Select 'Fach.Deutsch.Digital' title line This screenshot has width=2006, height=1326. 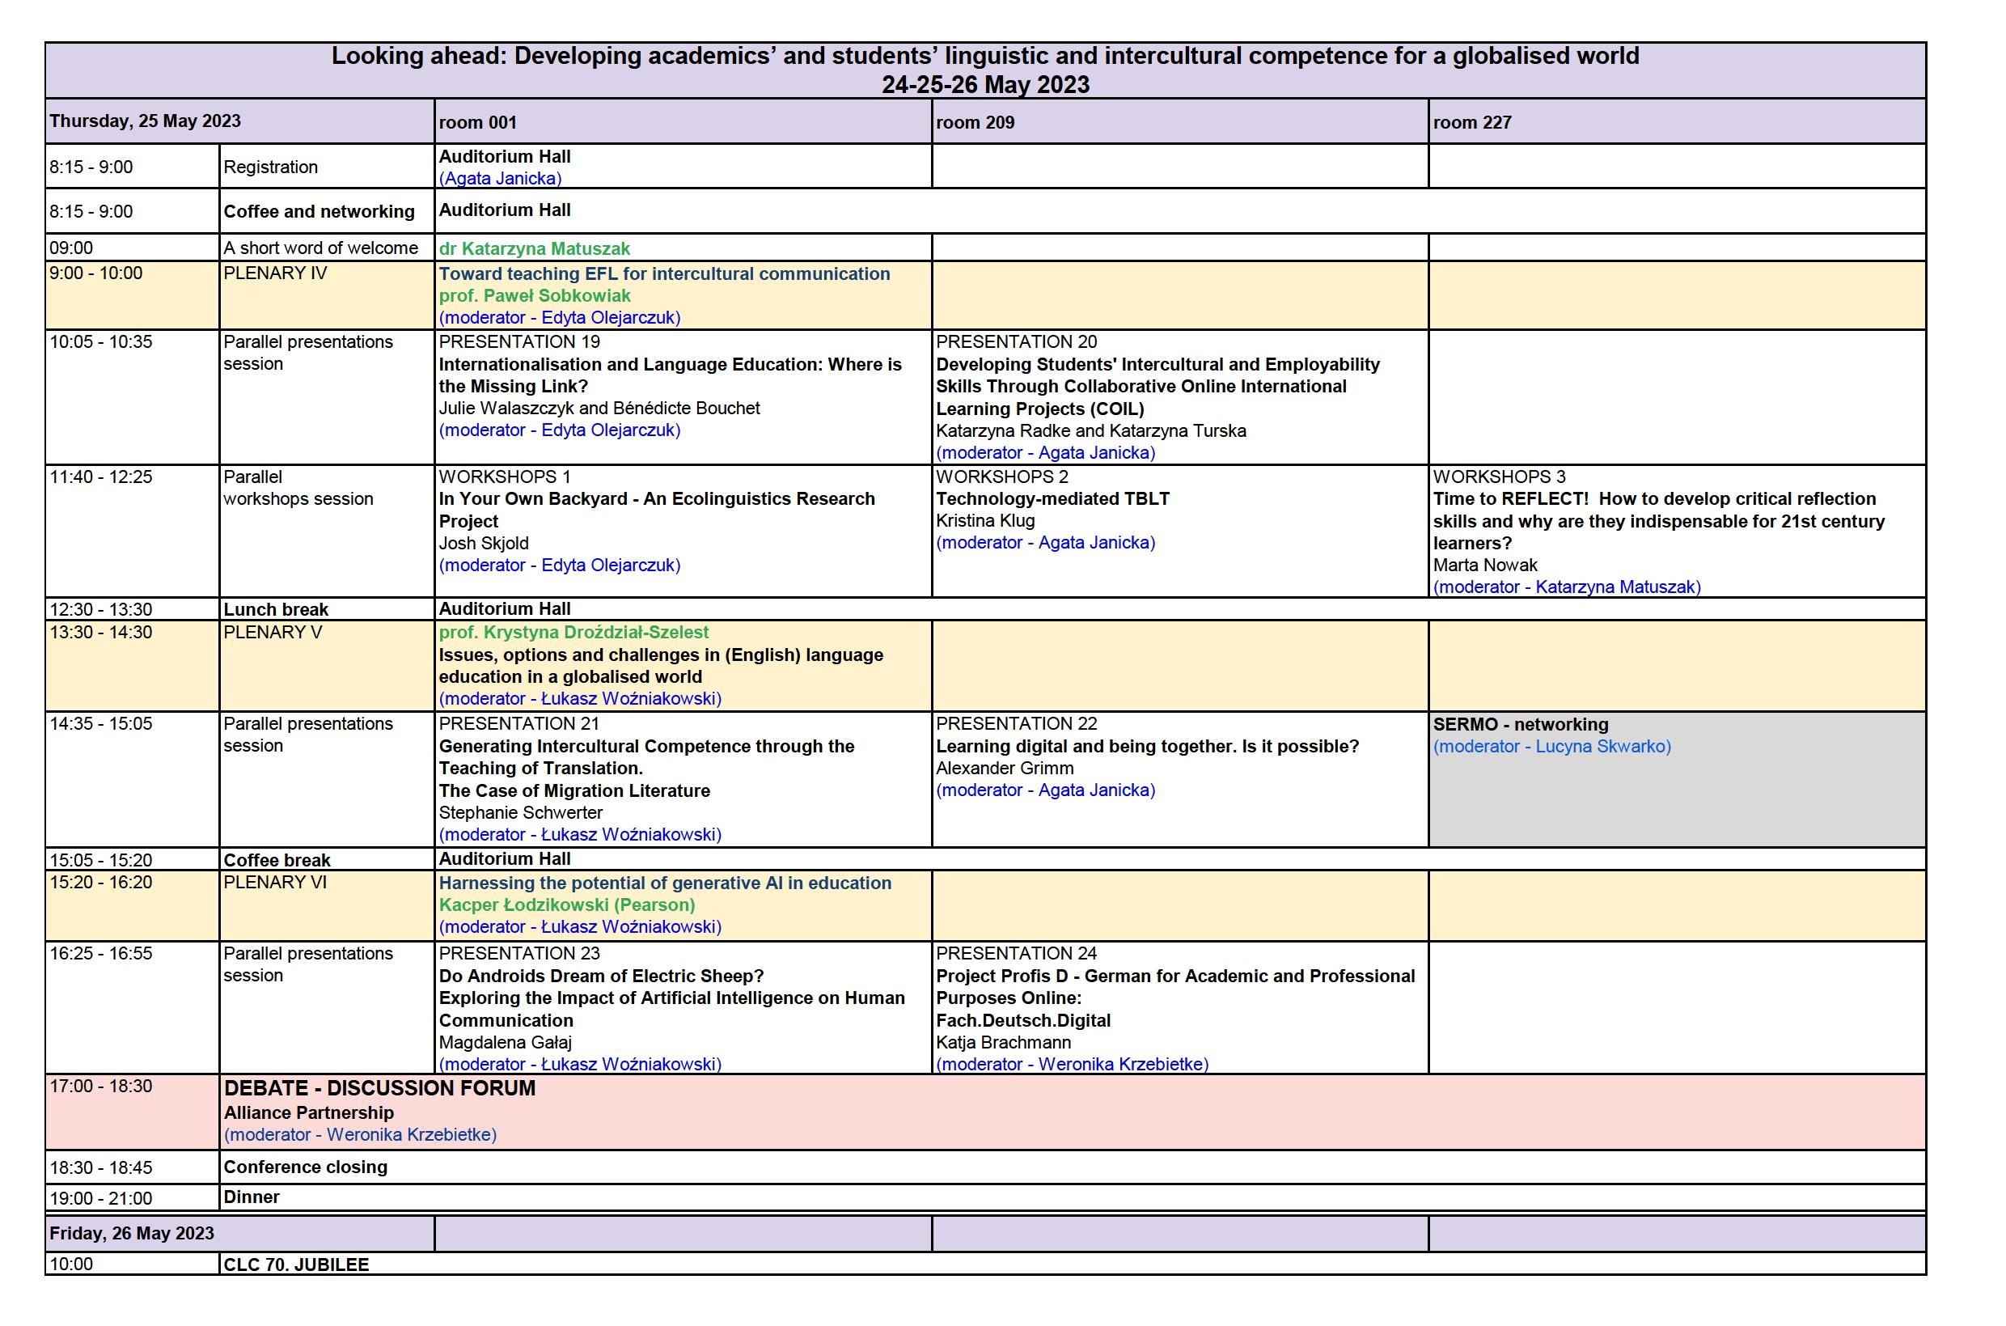(1023, 1021)
